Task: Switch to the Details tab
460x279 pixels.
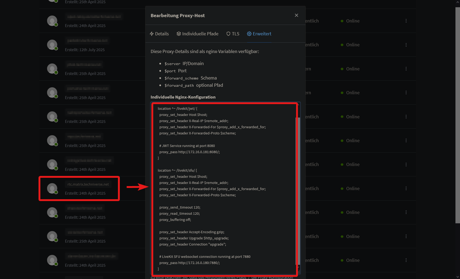Action: pyautogui.click(x=159, y=34)
